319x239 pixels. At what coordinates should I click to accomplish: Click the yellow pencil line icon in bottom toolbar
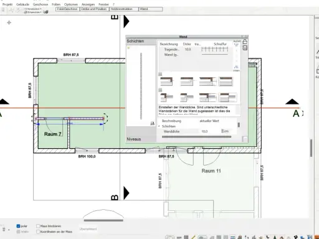193,237
